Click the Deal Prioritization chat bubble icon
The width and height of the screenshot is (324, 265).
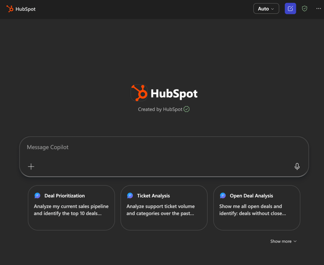38,195
